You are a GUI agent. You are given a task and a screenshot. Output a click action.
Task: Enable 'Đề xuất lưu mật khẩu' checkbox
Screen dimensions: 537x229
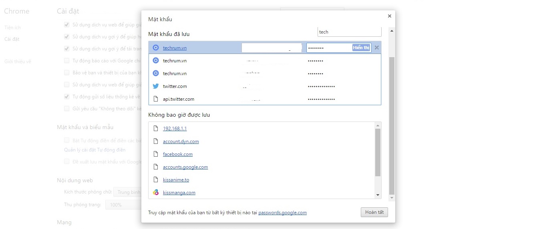click(x=67, y=162)
